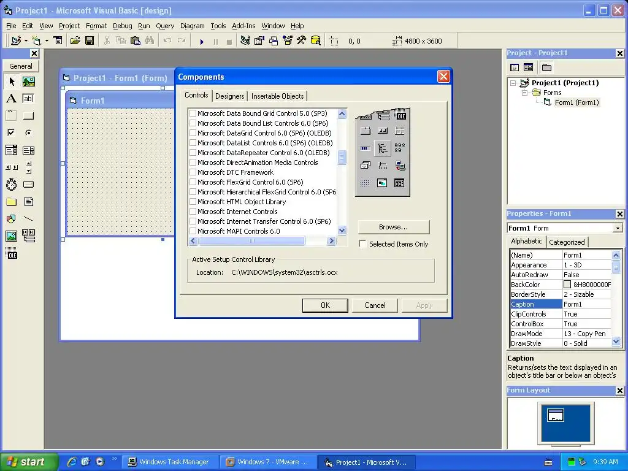This screenshot has height=471, width=628.
Task: Check Microsoft MAPI Controls 6.0 box
Action: click(193, 231)
